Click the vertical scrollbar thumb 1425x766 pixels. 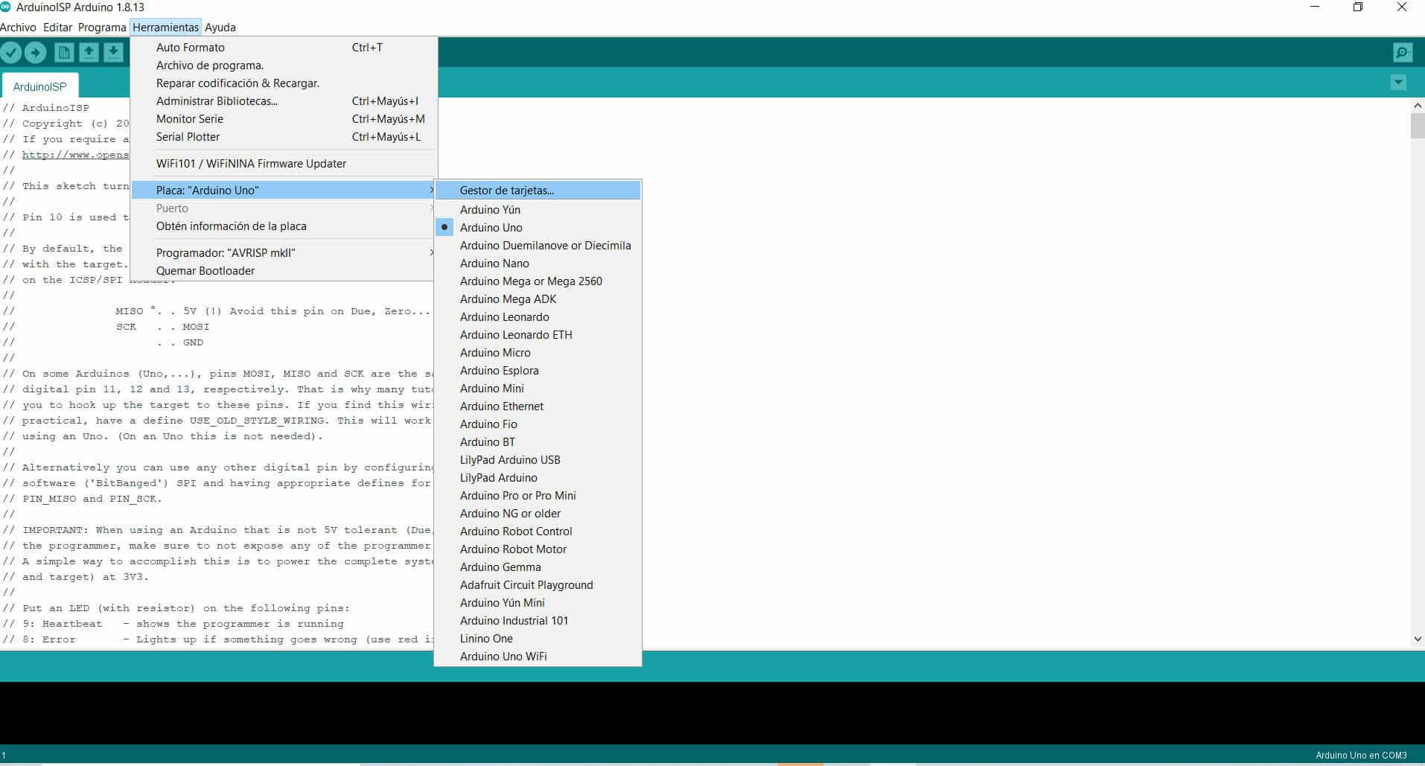point(1418,126)
